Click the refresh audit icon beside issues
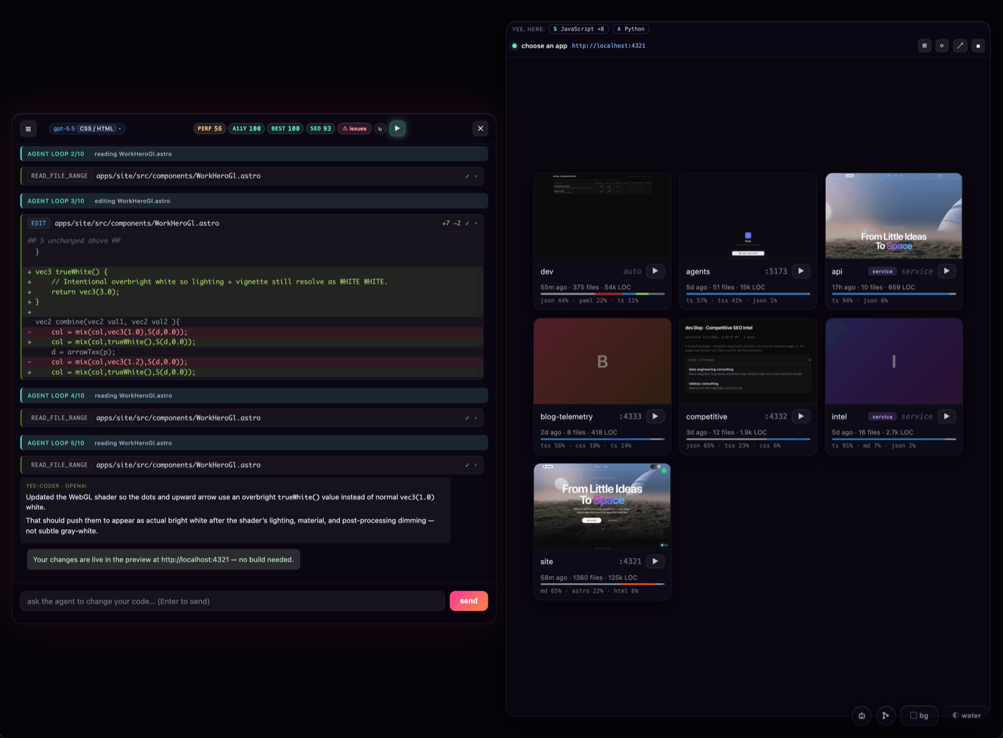The image size is (1003, 738). (380, 129)
